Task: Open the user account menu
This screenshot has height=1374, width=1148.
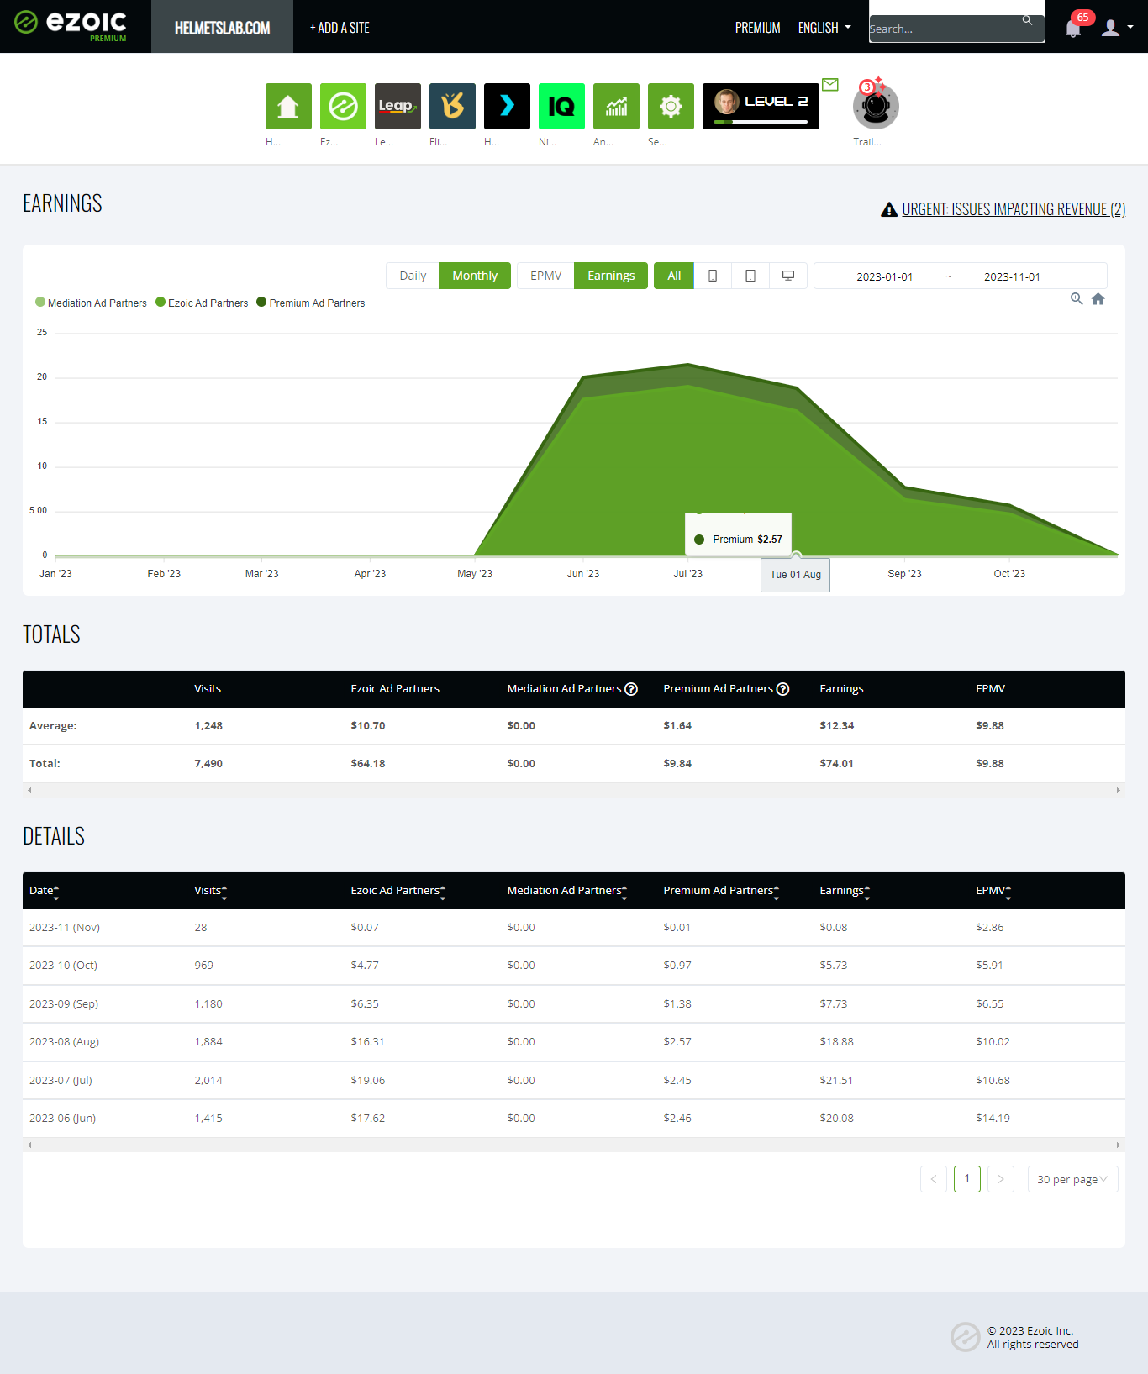Action: 1118,28
